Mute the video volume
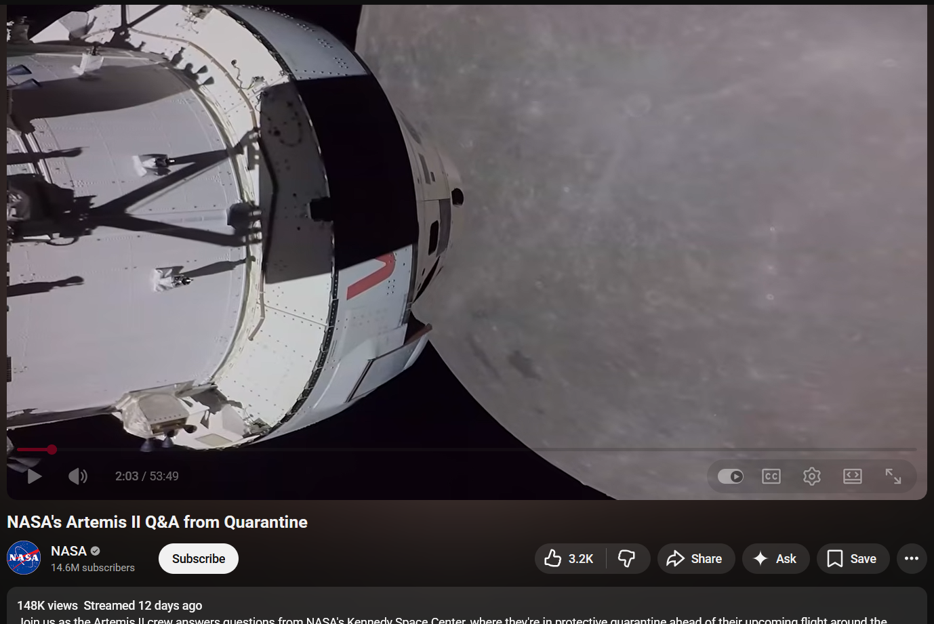Screen dimensions: 934x624 click(78, 476)
